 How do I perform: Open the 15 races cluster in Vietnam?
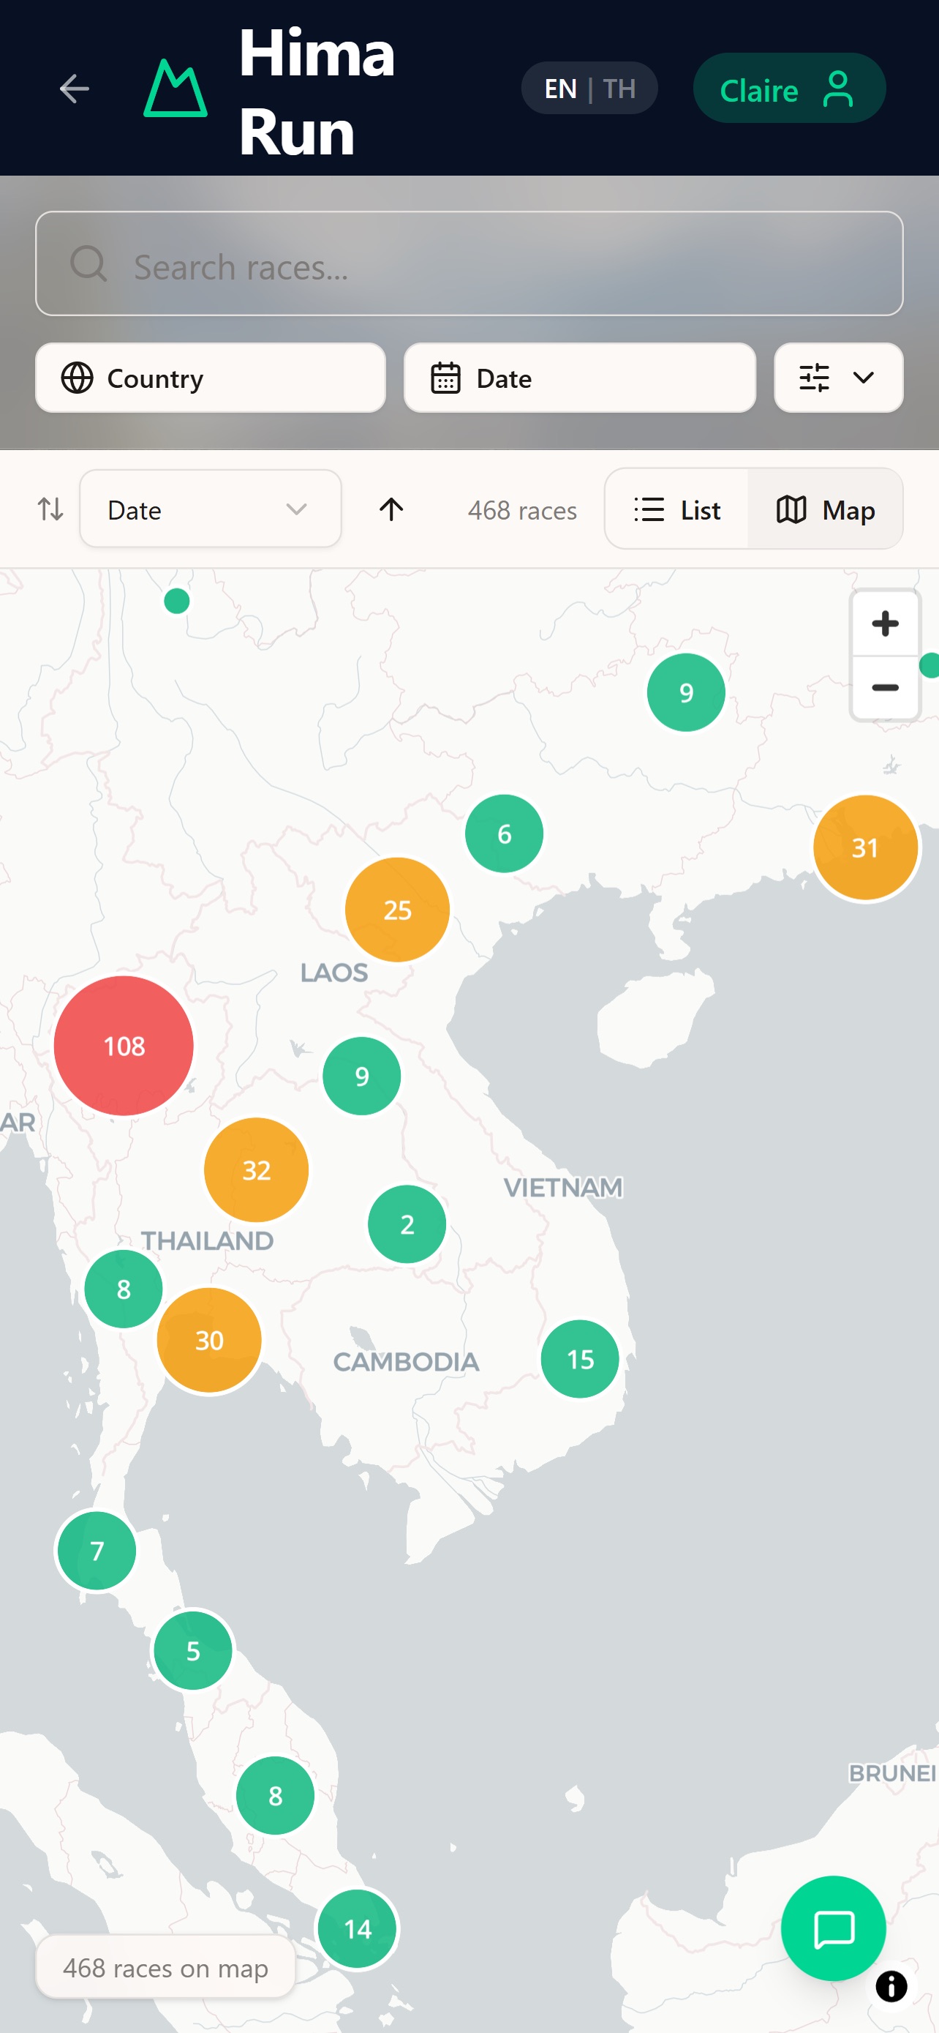[x=580, y=1358]
